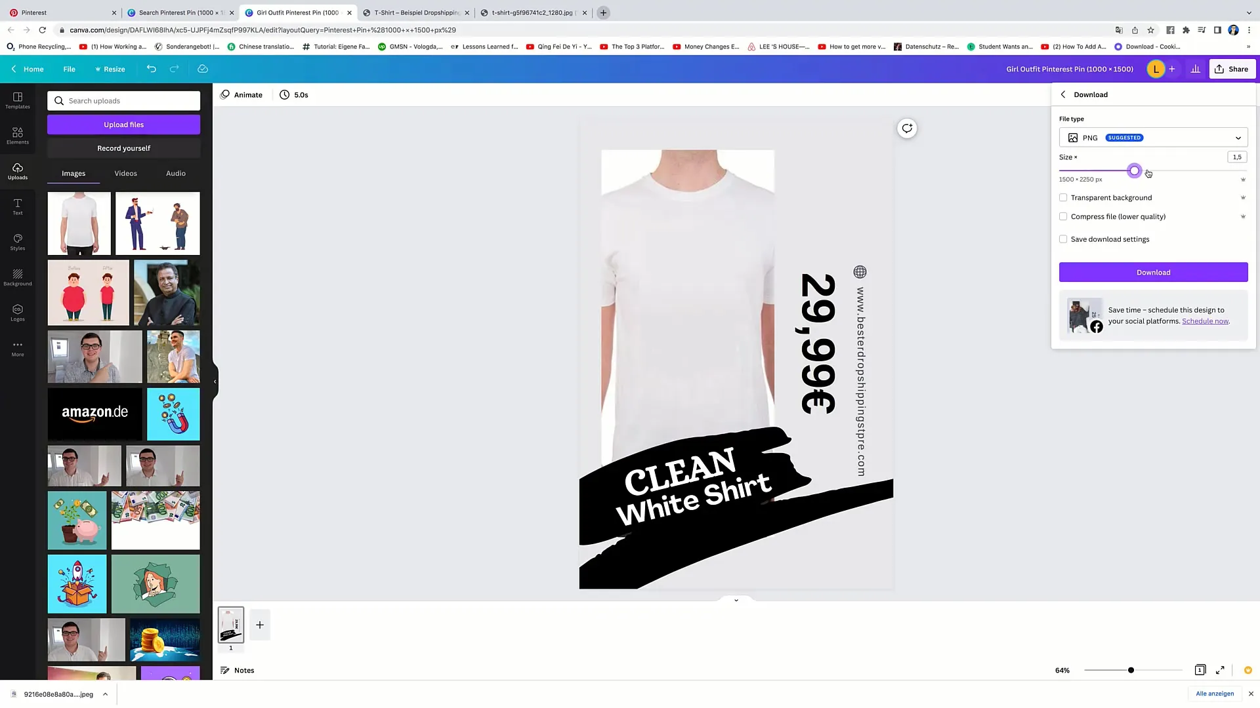Toggle Transparent background checkbox
Screen dimensions: 1260x708
pos(1062,197)
